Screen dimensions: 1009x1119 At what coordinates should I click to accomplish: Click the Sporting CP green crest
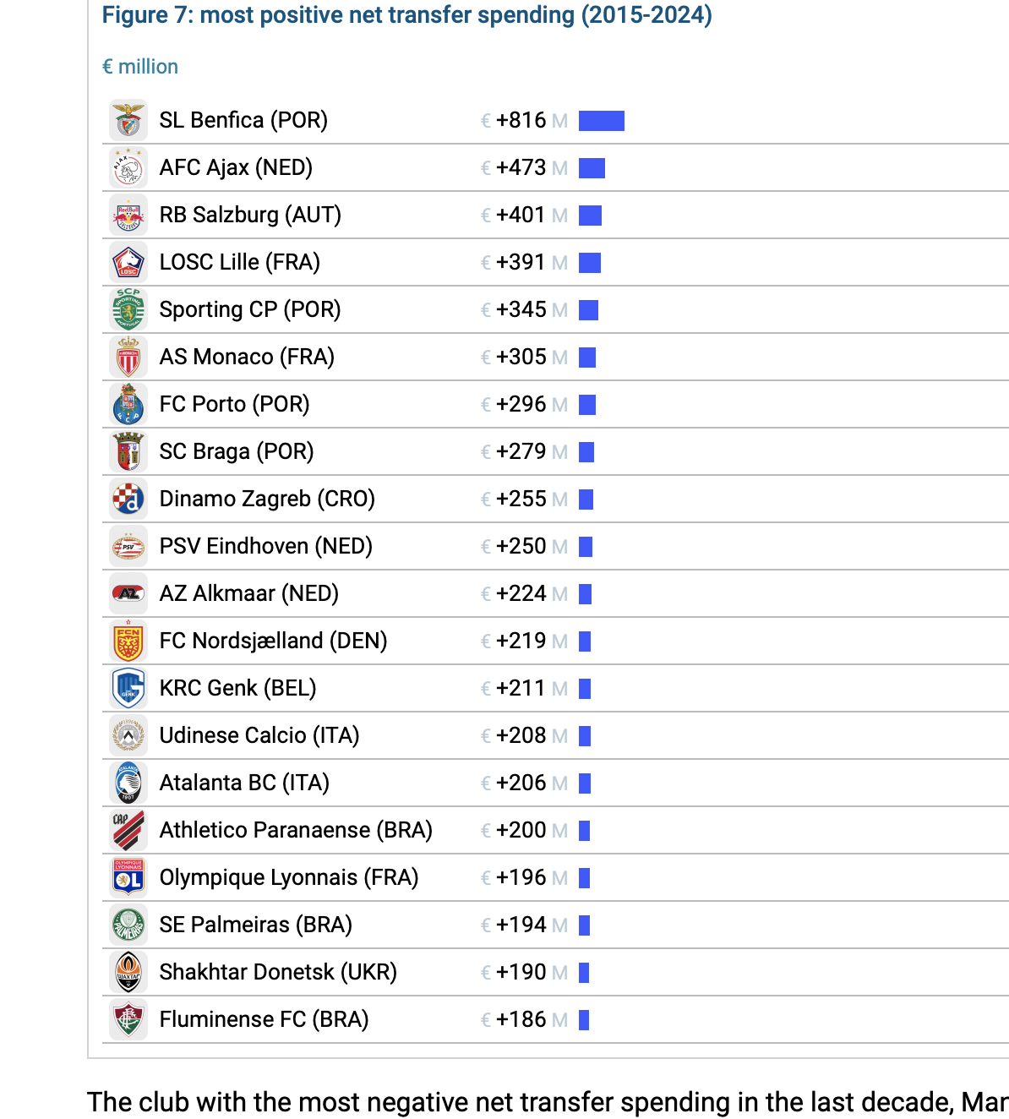[128, 309]
